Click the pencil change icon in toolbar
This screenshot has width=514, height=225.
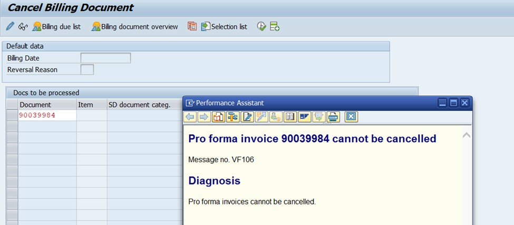(10, 26)
